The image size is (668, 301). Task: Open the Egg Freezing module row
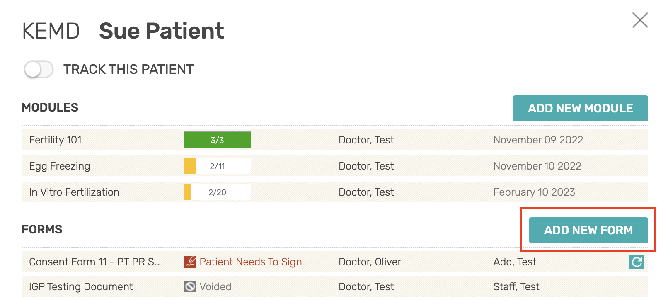pos(335,166)
